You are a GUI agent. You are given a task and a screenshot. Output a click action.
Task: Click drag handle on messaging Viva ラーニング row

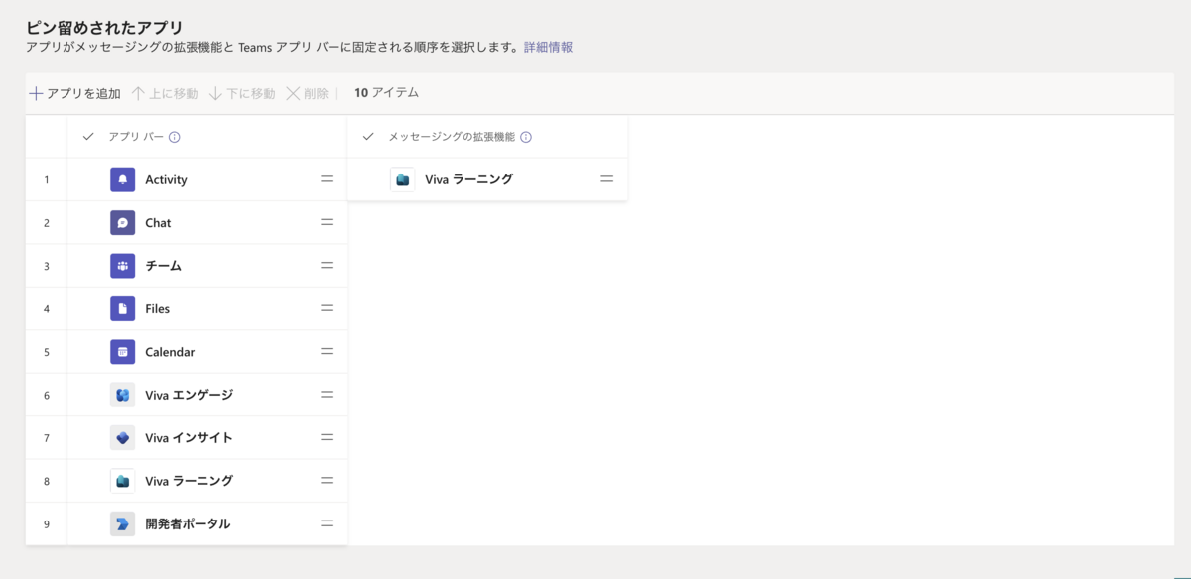click(606, 179)
